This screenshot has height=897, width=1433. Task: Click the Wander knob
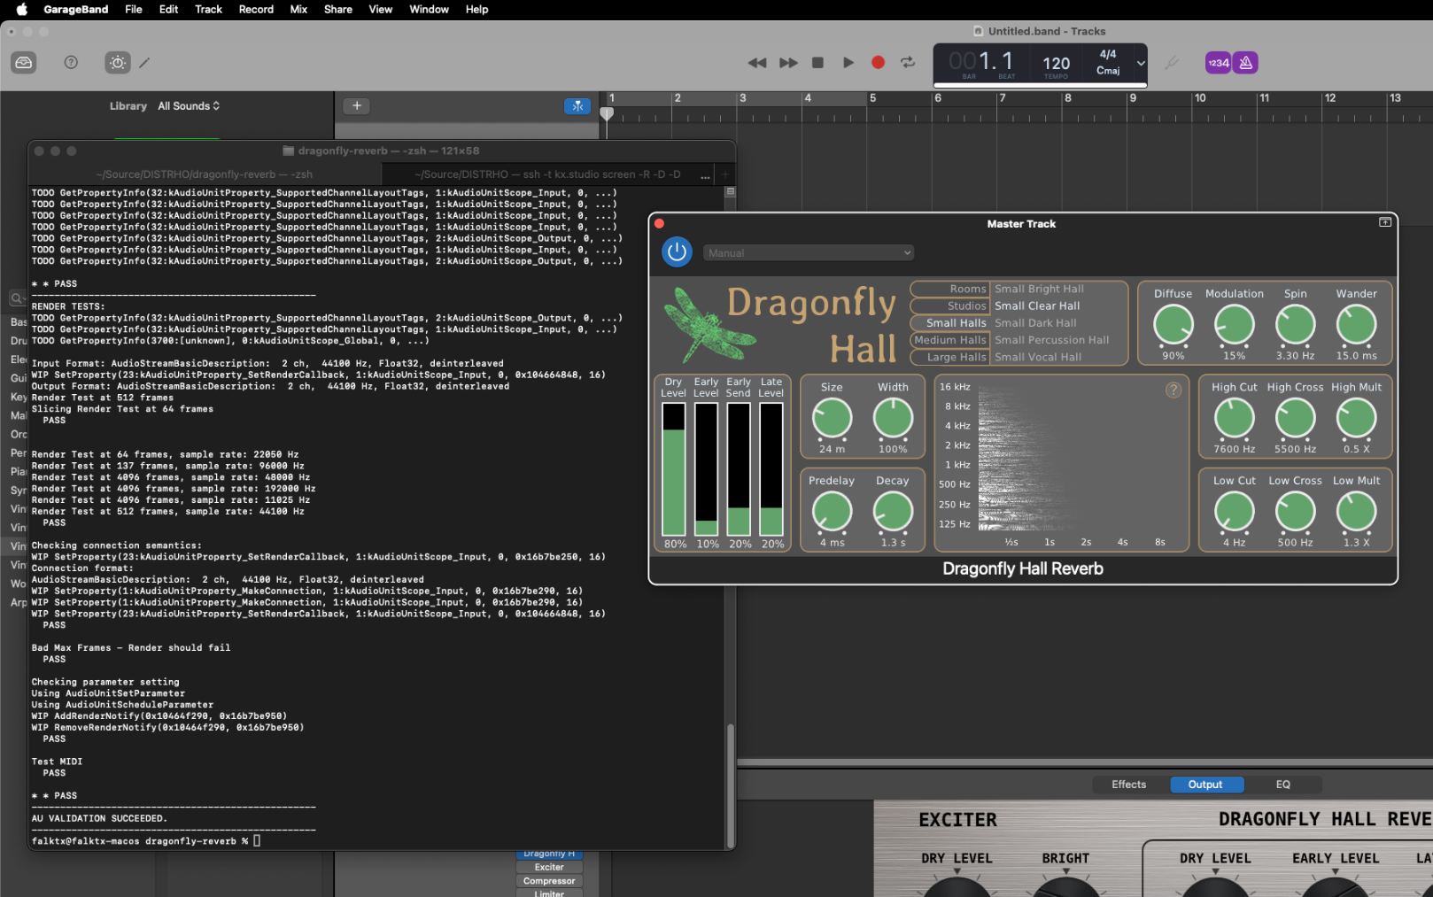(1356, 325)
